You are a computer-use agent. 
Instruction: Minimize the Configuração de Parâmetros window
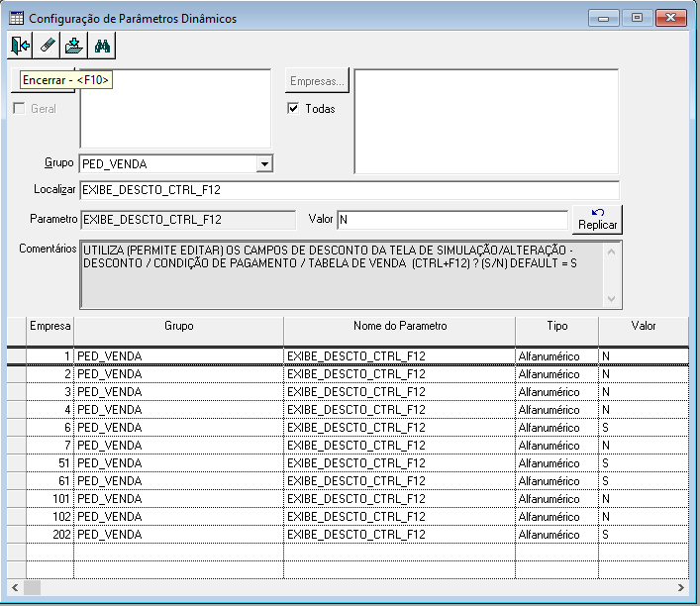click(604, 18)
